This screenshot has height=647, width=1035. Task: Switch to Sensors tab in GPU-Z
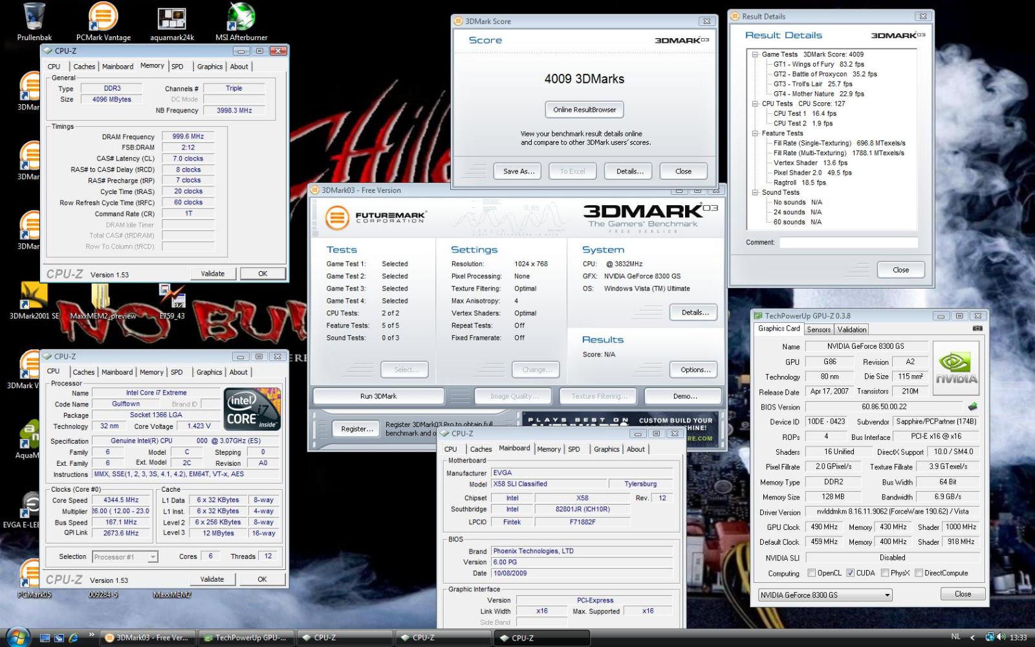click(x=818, y=329)
